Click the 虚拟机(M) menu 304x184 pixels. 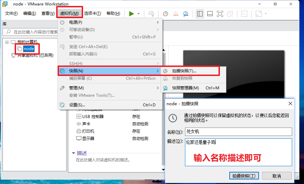coord(69,13)
